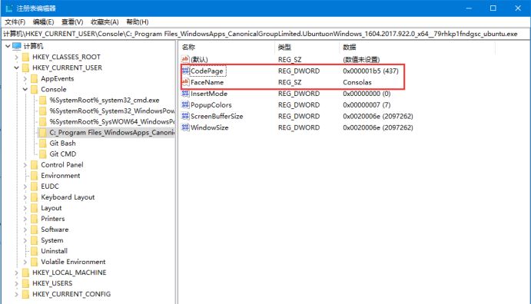This screenshot has width=531, height=304.
Task: Collapse the Console node
Action: point(25,89)
